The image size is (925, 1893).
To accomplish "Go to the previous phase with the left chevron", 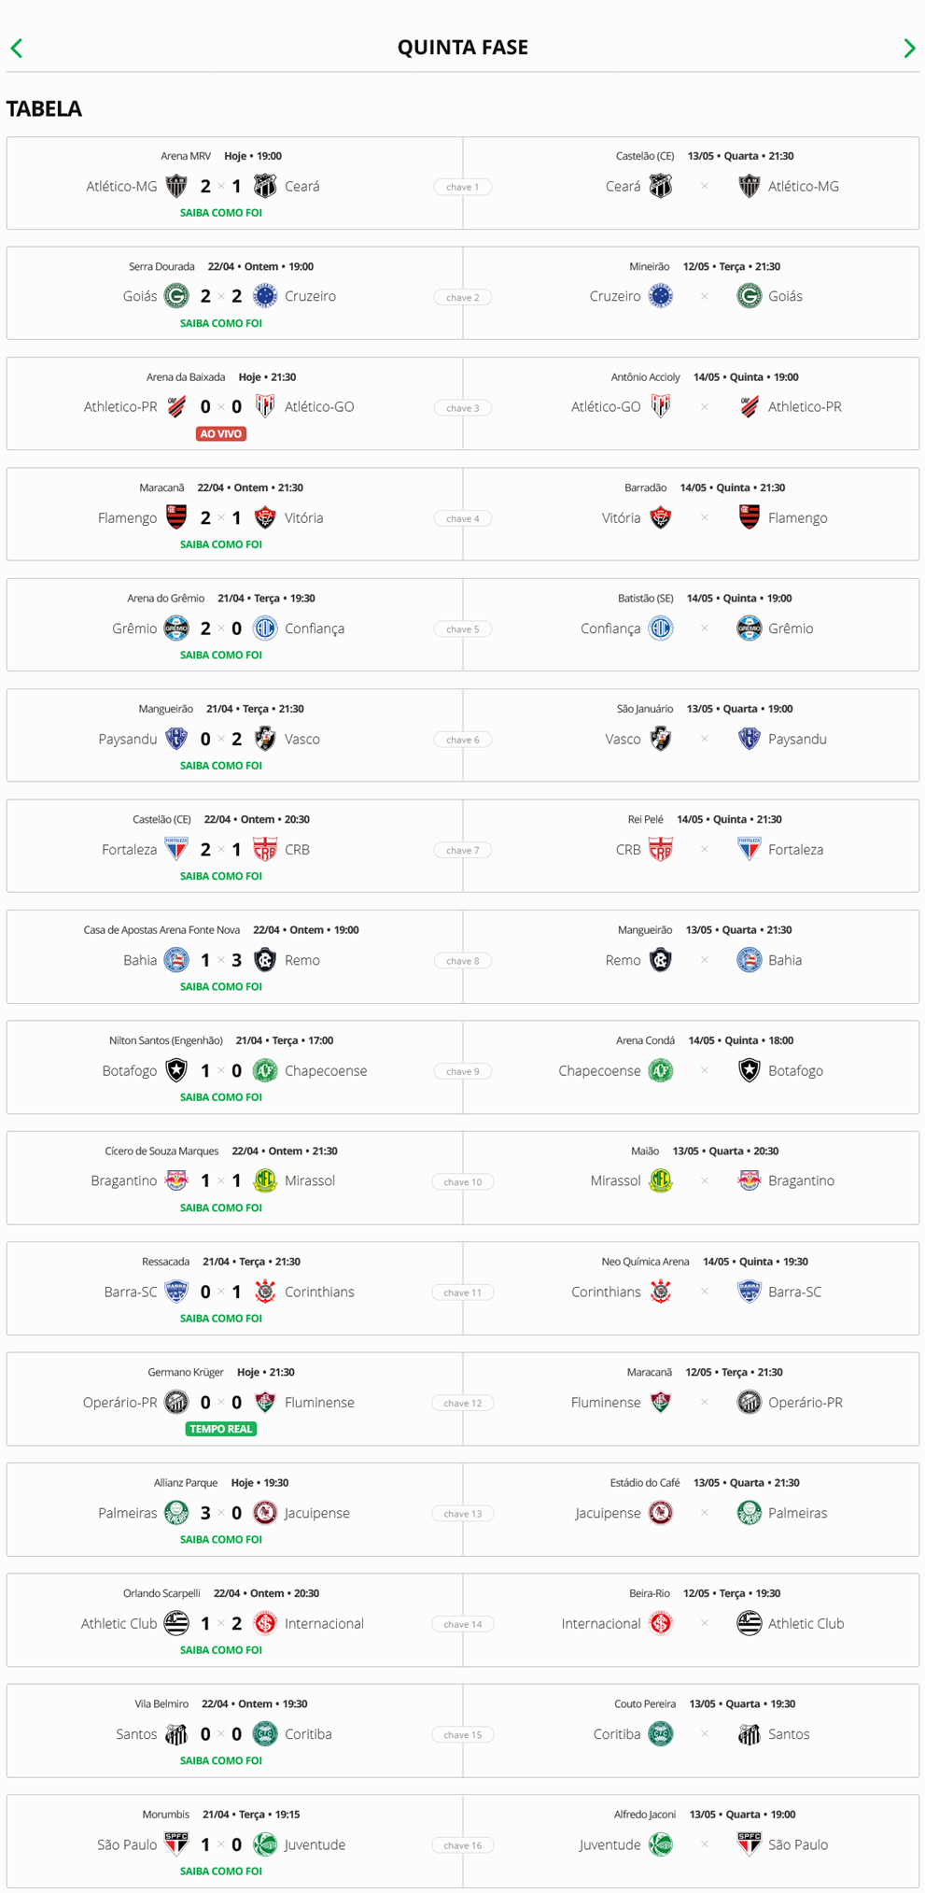I will pyautogui.click(x=15, y=48).
